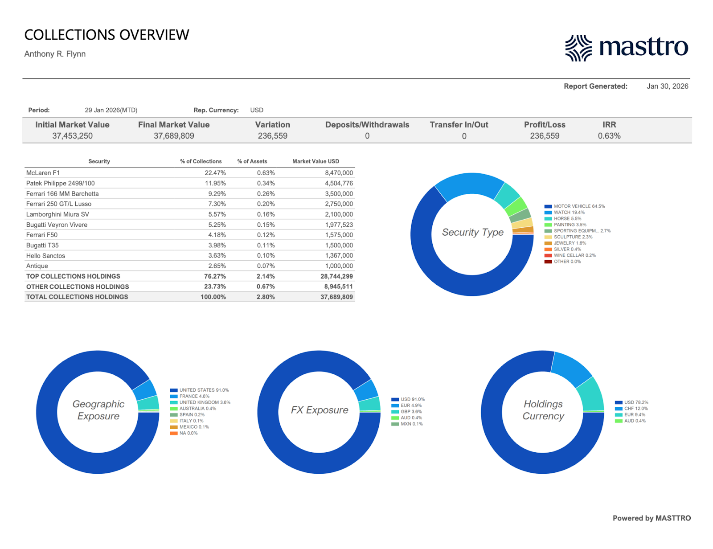Click the MOTOR VEHICLE legend color swatch

coord(548,206)
